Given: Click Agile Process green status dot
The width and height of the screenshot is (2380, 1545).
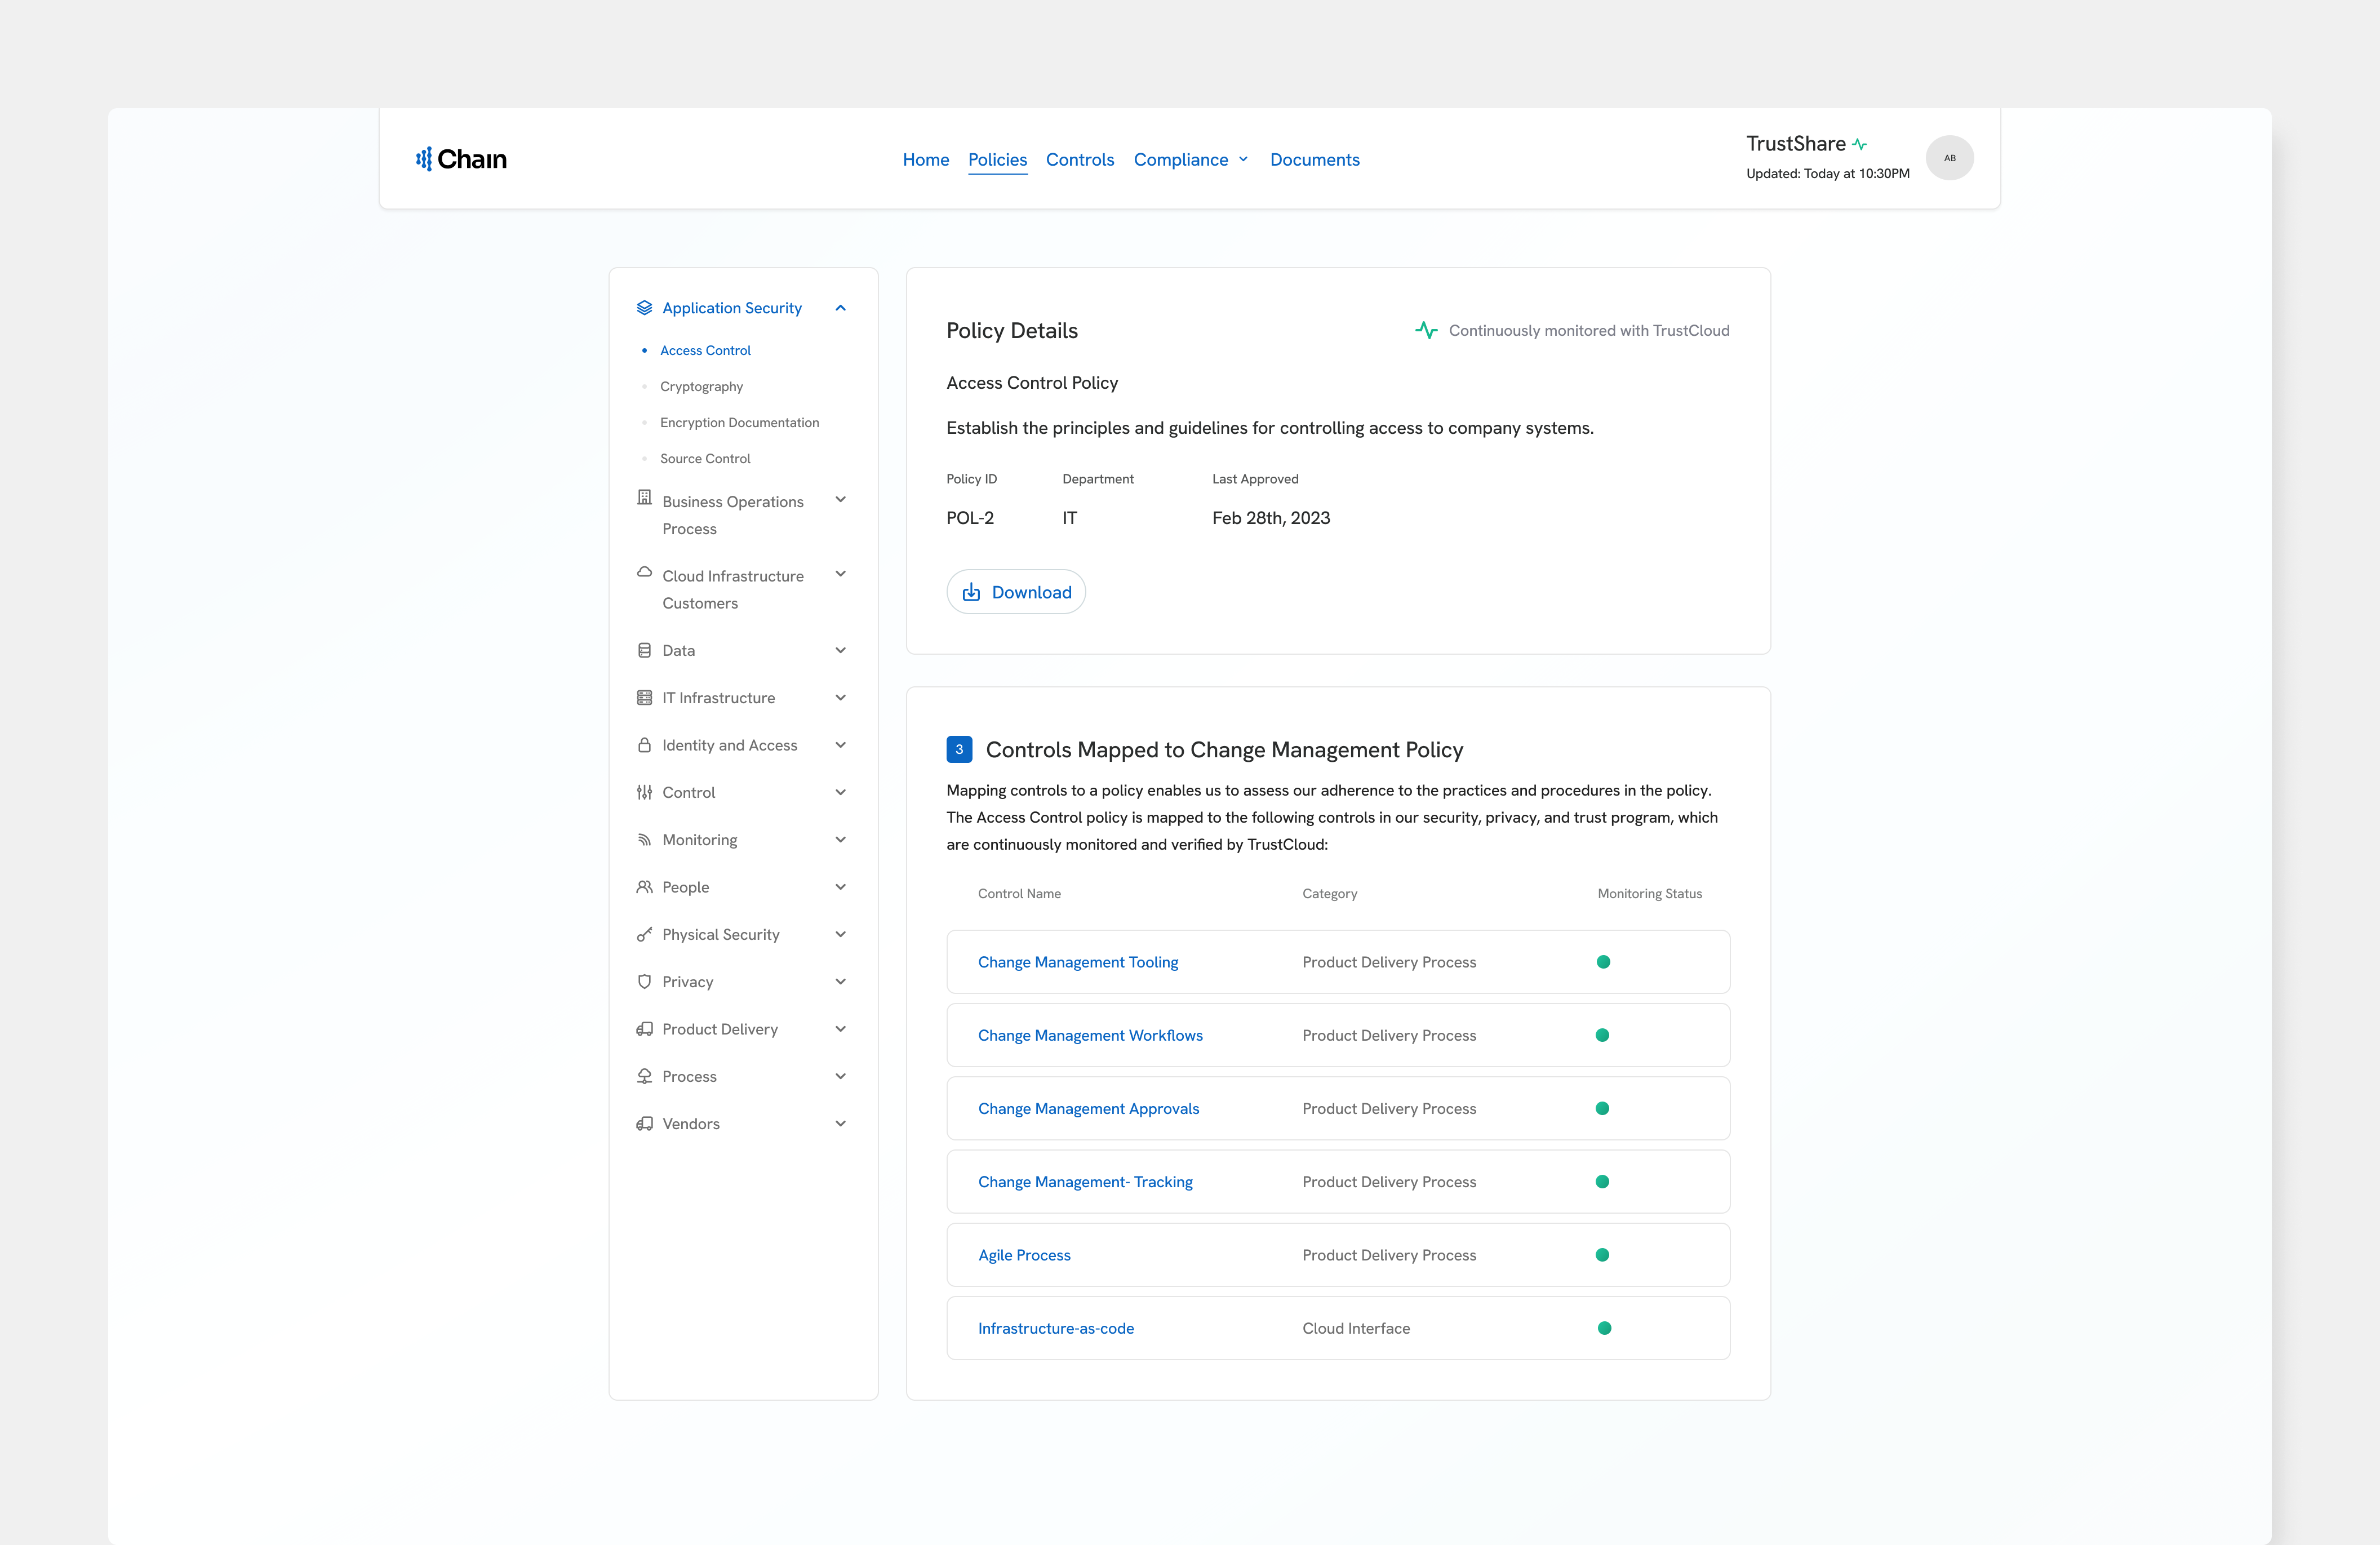Looking at the screenshot, I should (1602, 1255).
